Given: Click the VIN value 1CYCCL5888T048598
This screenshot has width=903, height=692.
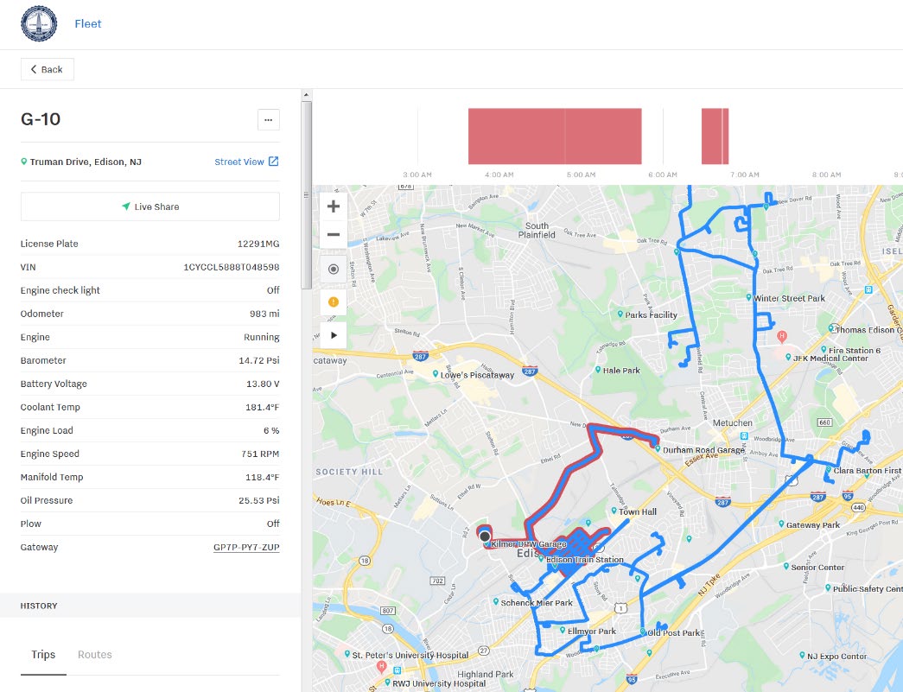Looking at the screenshot, I should tap(232, 267).
